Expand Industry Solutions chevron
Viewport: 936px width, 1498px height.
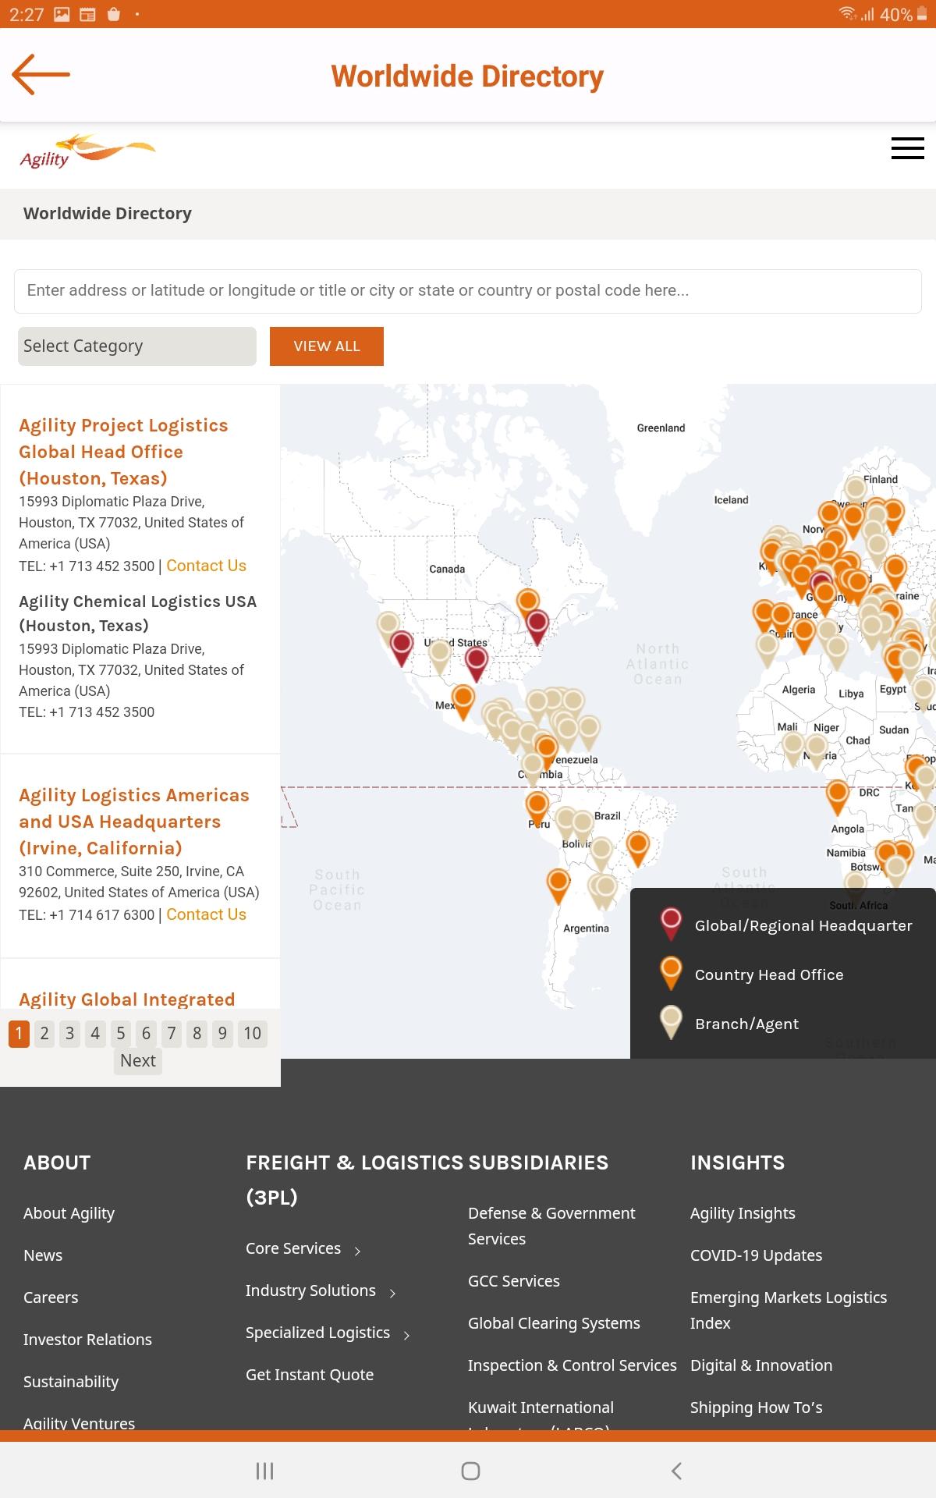392,1293
